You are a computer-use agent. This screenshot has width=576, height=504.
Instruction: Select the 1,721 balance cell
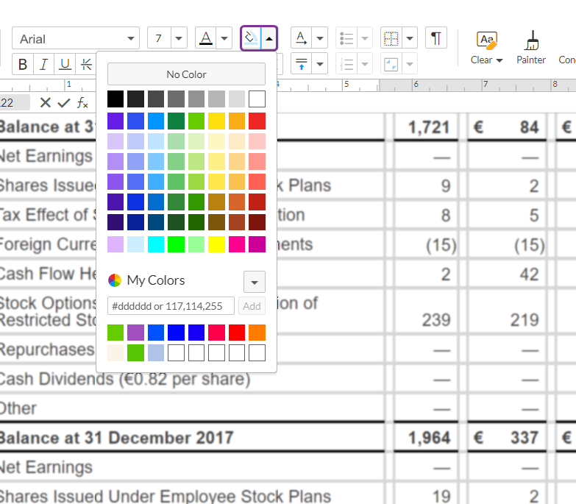(x=426, y=127)
